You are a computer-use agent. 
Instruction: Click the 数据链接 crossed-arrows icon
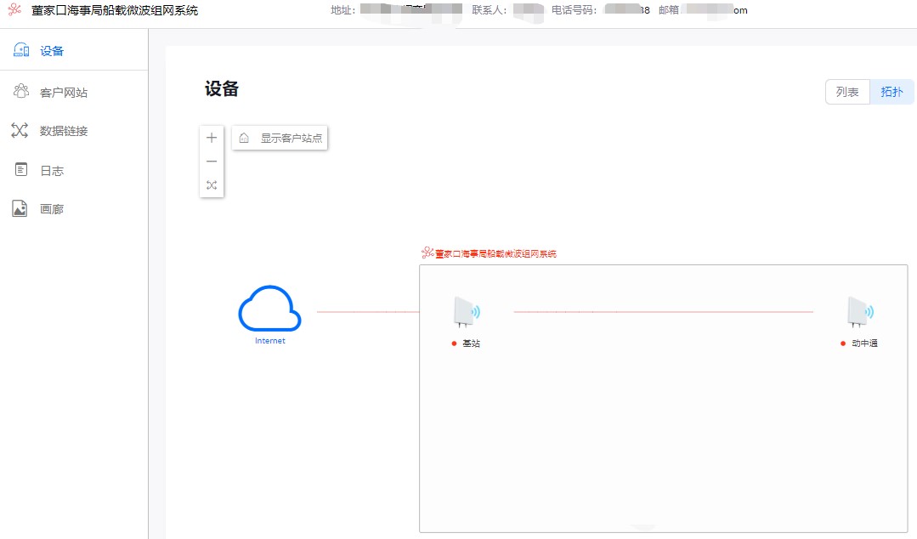[21, 130]
